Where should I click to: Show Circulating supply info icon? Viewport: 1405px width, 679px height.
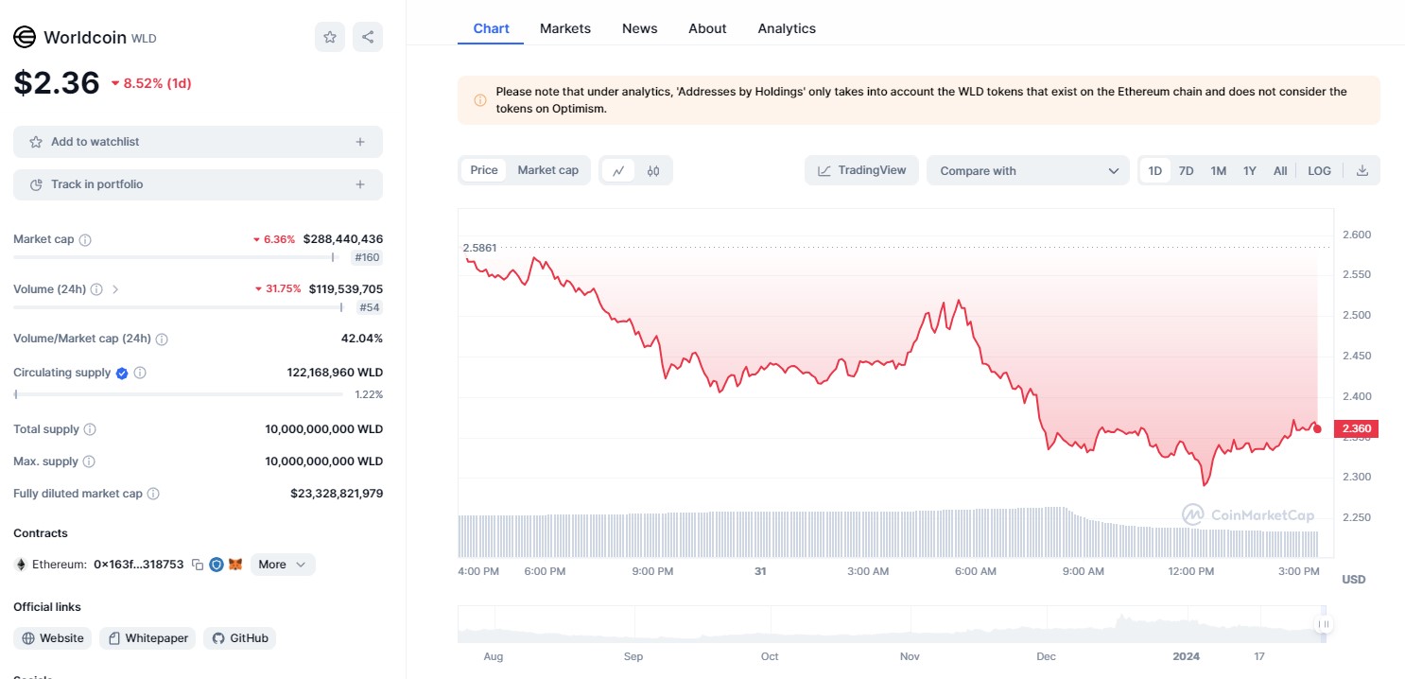140,373
